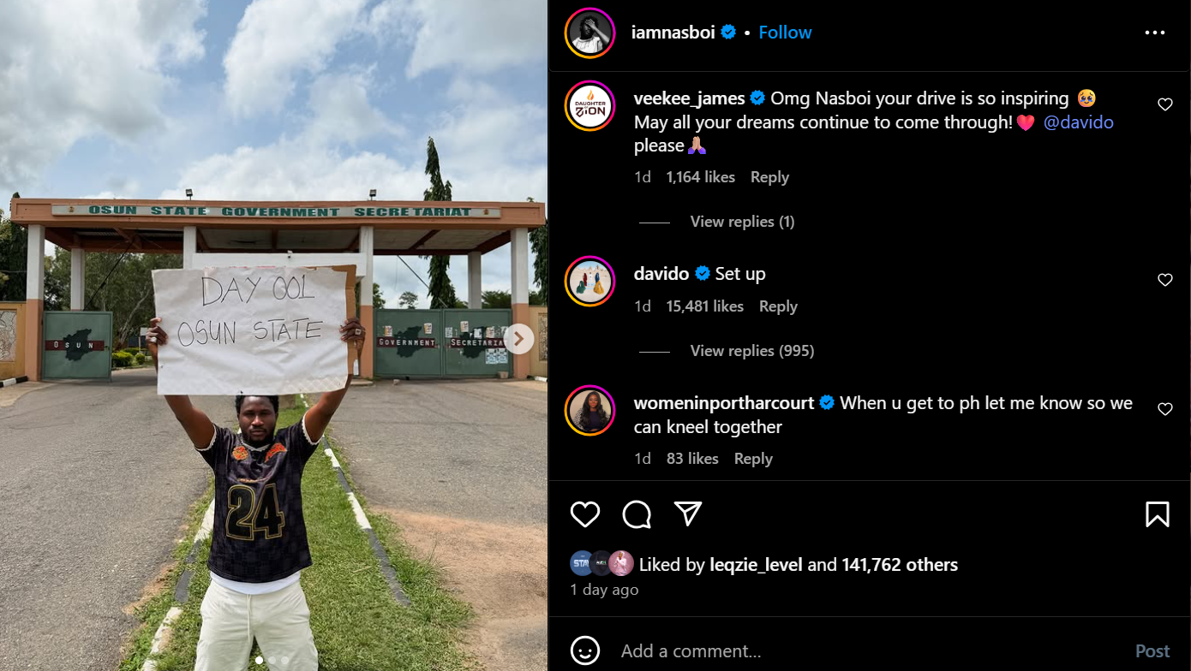Like the post with the heart icon
The height and width of the screenshot is (671, 1191).
585,514
